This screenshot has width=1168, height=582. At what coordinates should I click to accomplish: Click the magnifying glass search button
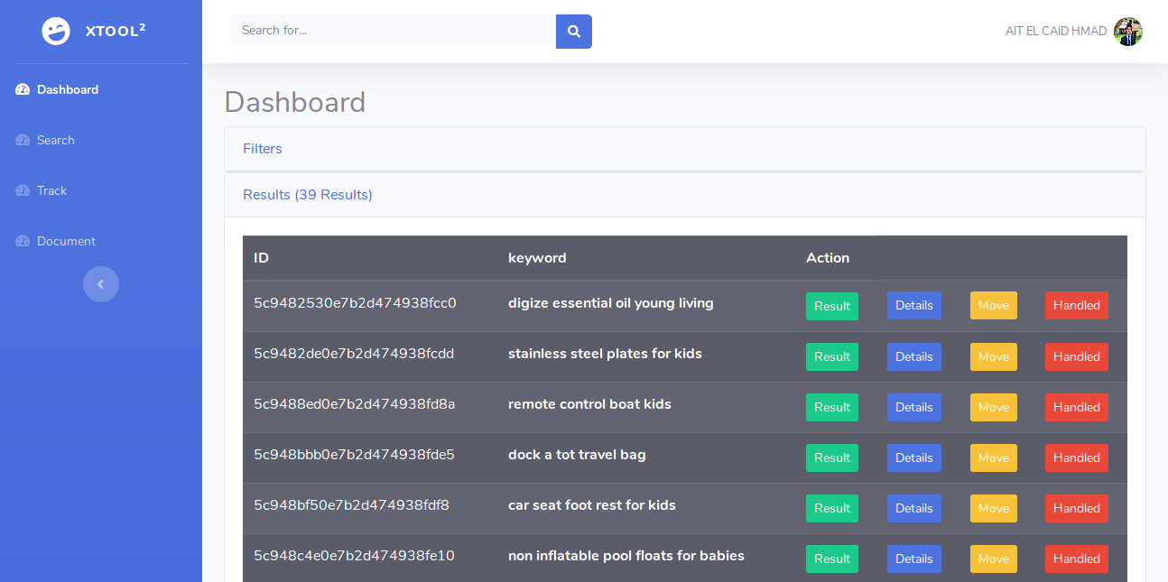click(x=573, y=31)
